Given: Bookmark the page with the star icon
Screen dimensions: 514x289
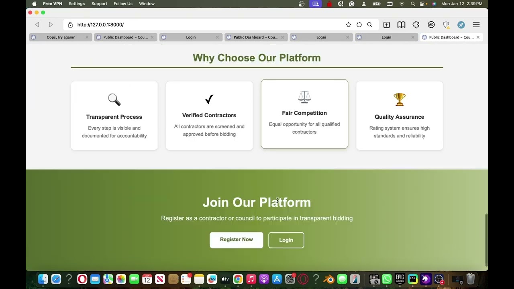Looking at the screenshot, I should tap(349, 25).
